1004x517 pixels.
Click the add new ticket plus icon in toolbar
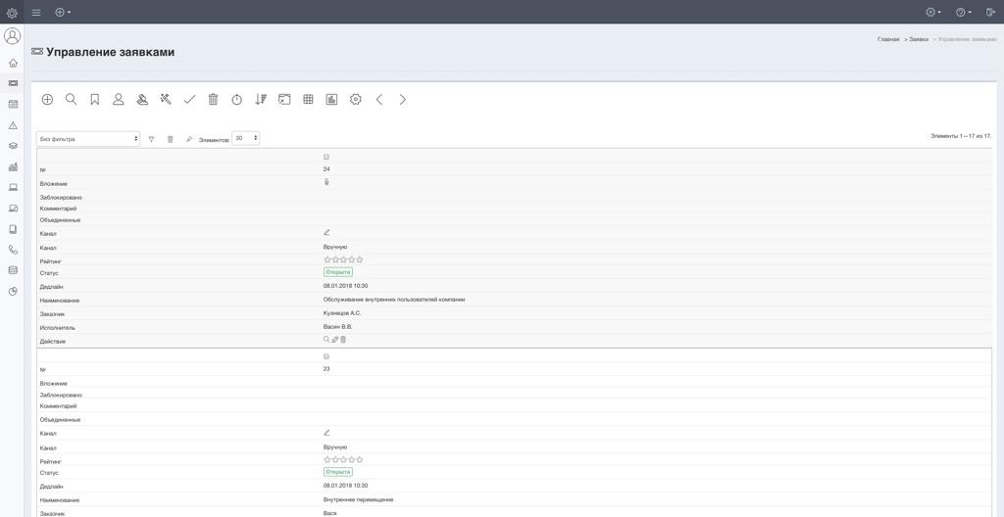[47, 100]
